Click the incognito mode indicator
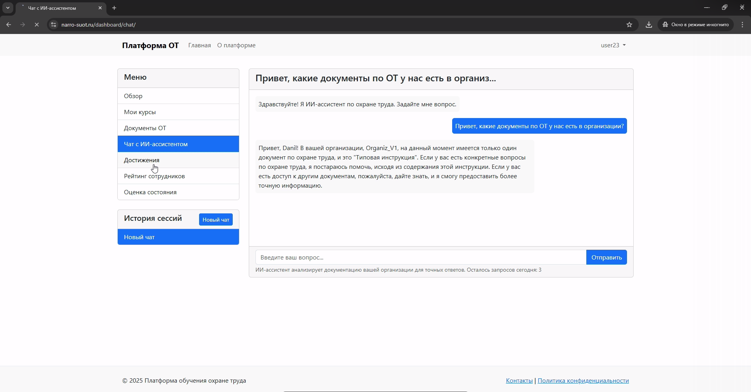 tap(696, 25)
